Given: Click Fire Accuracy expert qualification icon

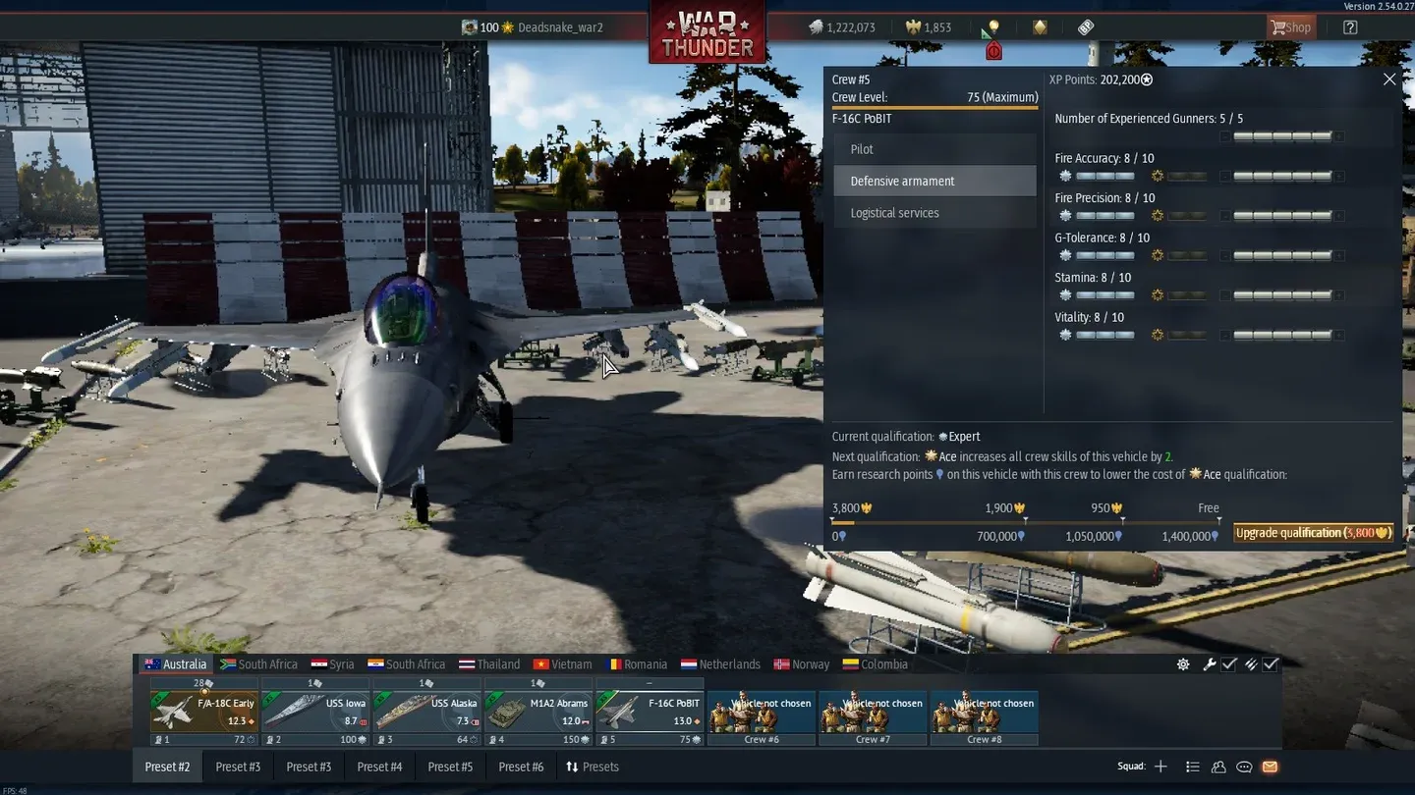Looking at the screenshot, I should [1065, 177].
